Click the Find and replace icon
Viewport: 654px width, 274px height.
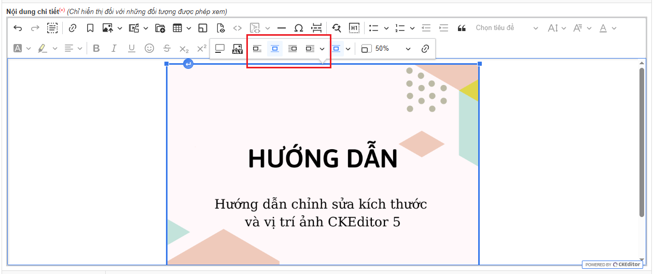coord(337,28)
